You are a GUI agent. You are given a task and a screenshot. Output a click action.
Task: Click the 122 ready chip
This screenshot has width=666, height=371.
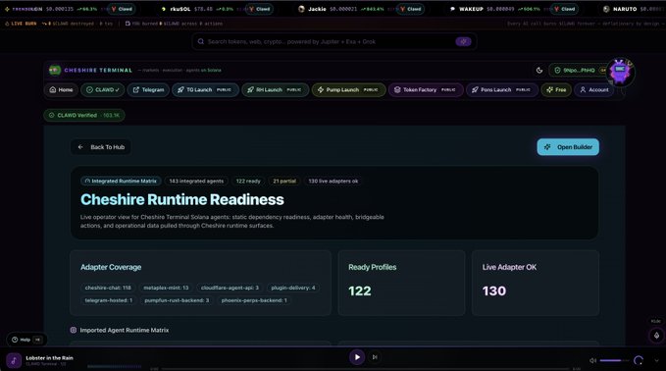248,181
